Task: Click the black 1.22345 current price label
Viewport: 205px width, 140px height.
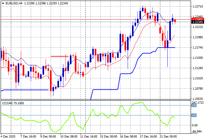Action: pyautogui.click(x=198, y=22)
